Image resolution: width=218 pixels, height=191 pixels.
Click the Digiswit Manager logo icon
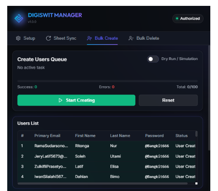pyautogui.click(x=19, y=19)
